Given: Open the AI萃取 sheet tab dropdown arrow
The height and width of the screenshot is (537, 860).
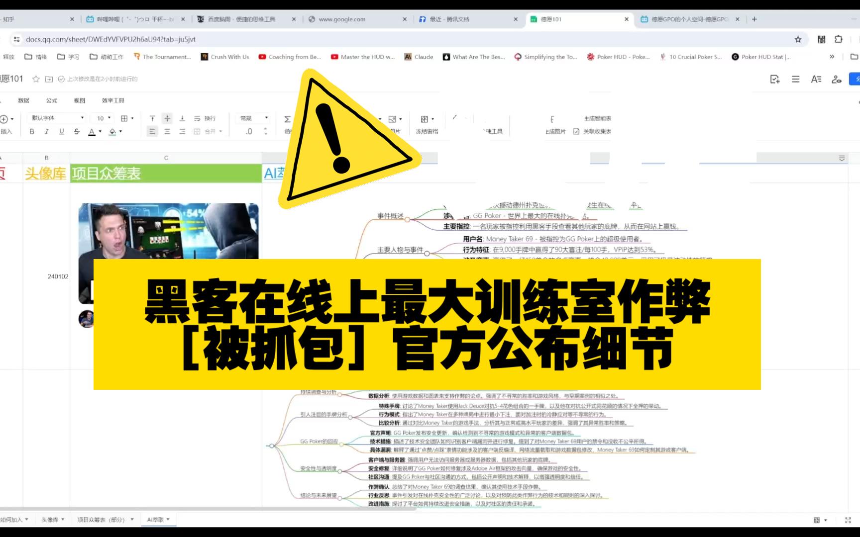Looking at the screenshot, I should pos(168,519).
